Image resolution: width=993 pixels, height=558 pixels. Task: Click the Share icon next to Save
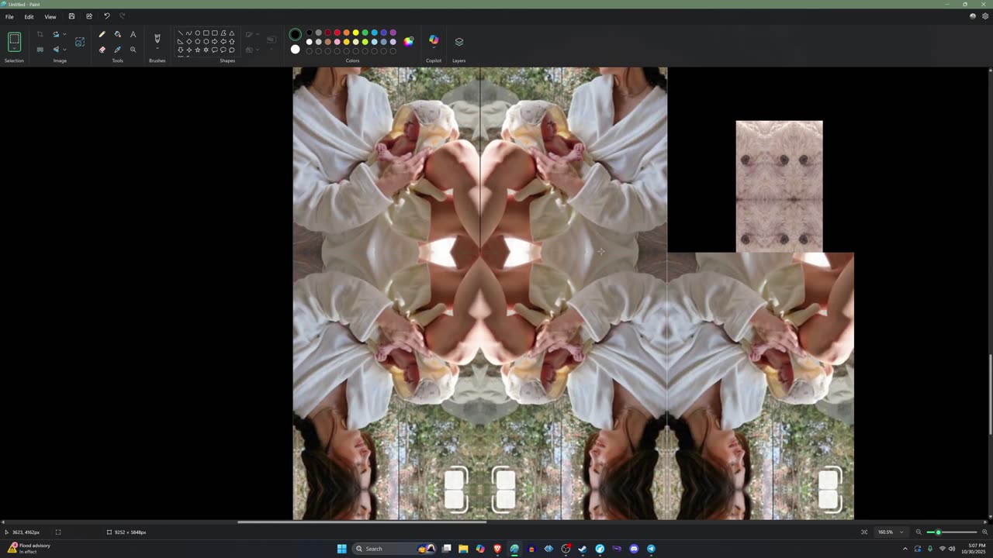(89, 16)
